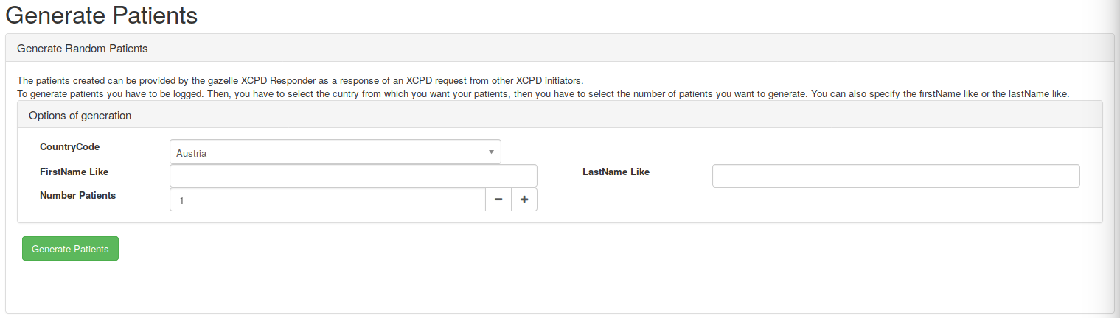Click into the Number Patients value field

[327, 199]
